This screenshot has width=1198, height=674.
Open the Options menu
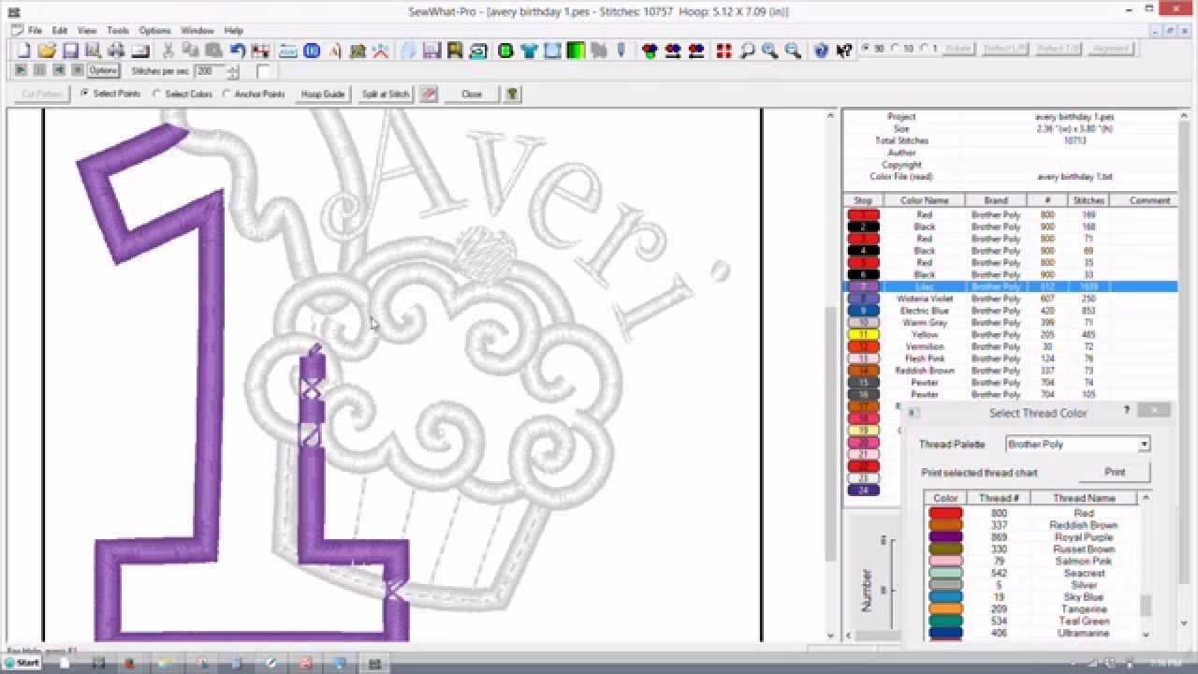(x=154, y=31)
